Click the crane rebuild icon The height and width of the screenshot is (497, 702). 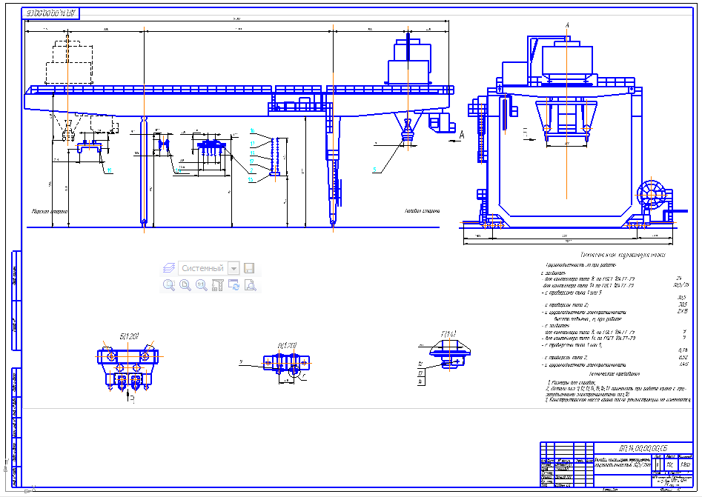tap(218, 285)
